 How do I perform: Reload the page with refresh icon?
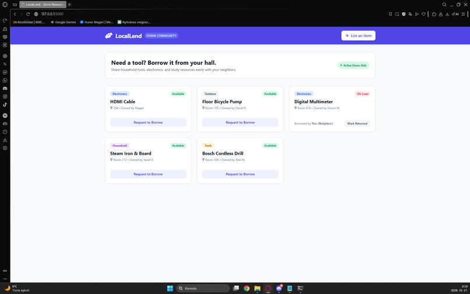[28, 14]
